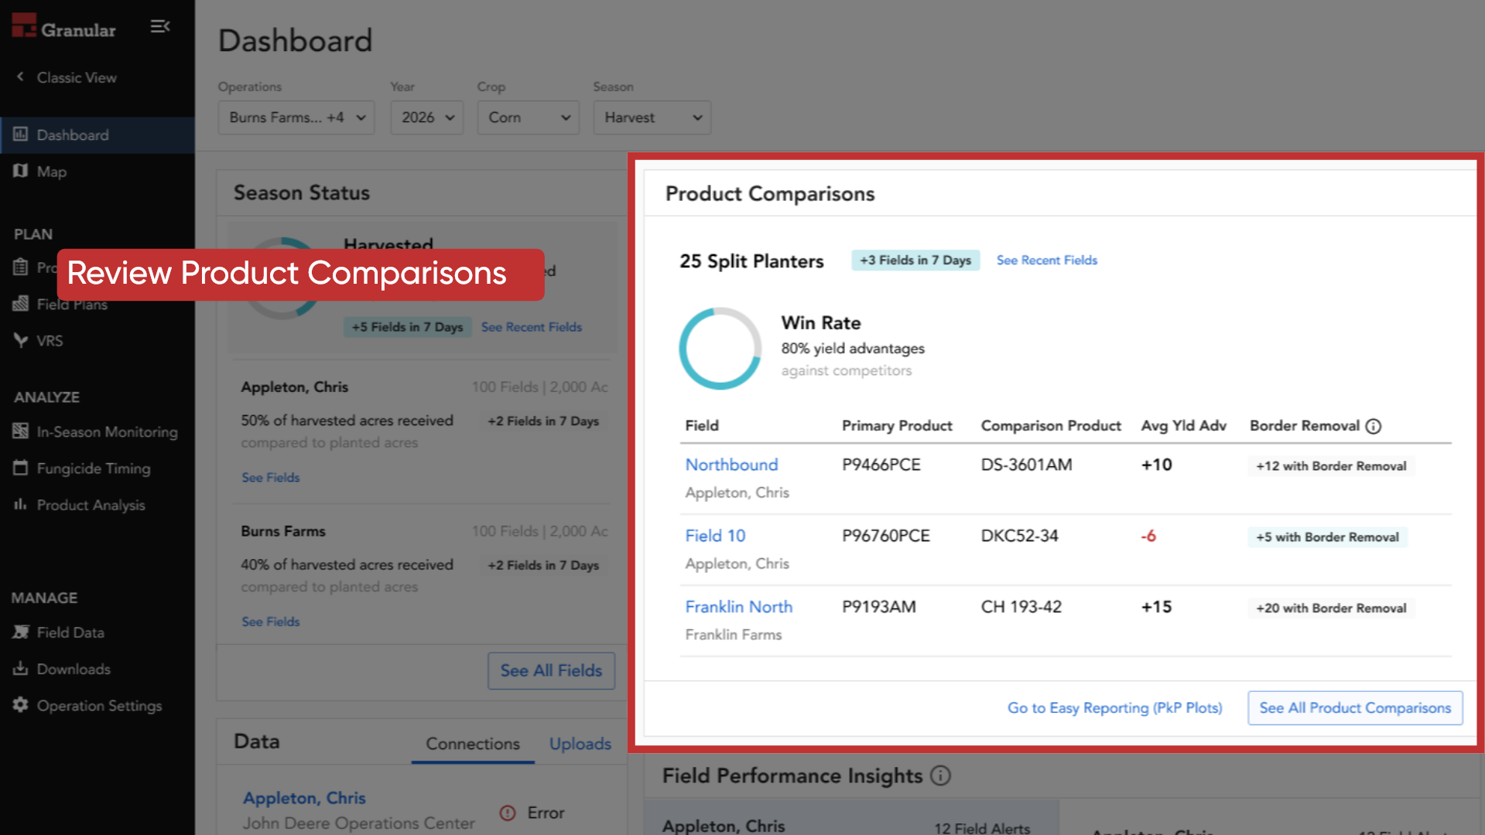Go to Easy Reporting (PkP Plots)
Viewport: 1485px width, 835px height.
(x=1114, y=708)
